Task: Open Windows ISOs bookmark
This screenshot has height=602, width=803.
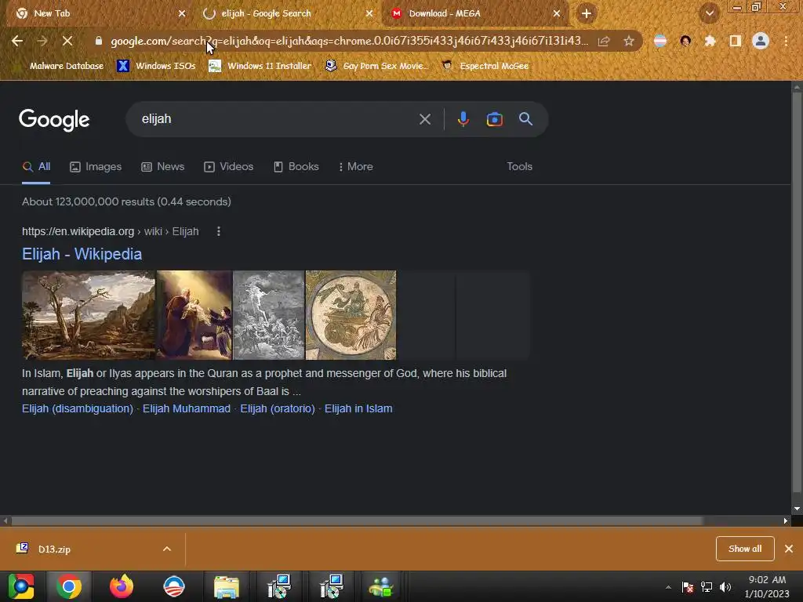Action: click(157, 66)
